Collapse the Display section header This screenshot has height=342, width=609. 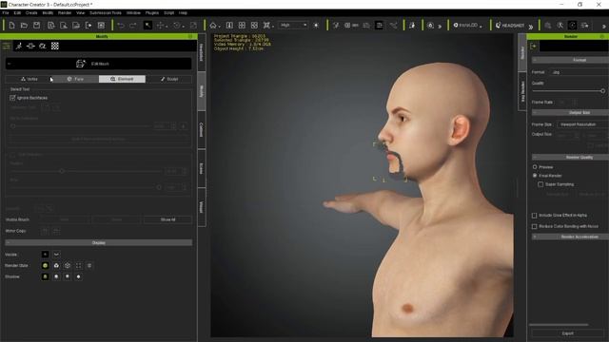(99, 243)
